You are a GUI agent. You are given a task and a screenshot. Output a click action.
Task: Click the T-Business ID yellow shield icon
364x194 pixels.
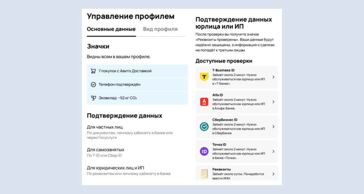tap(204, 77)
